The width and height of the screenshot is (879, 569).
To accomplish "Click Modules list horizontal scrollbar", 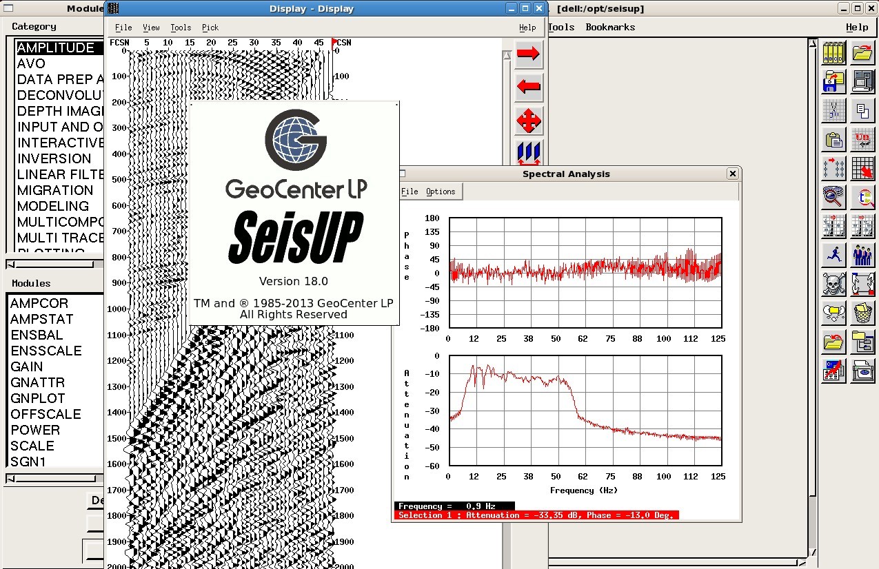I will pos(55,478).
